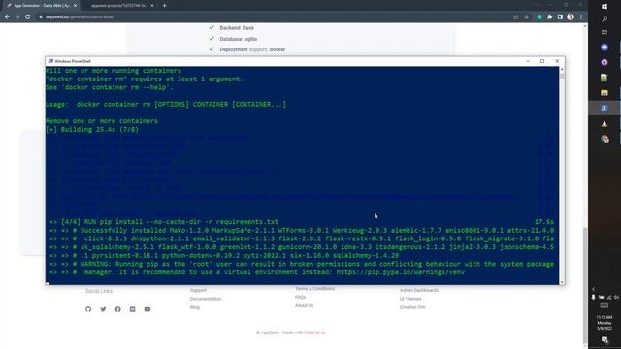This screenshot has width=621, height=349.
Task: Select the active PowerShell taskbar icon
Action: point(605,108)
